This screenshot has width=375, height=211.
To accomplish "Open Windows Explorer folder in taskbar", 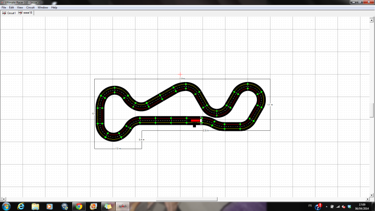I will 35,206.
